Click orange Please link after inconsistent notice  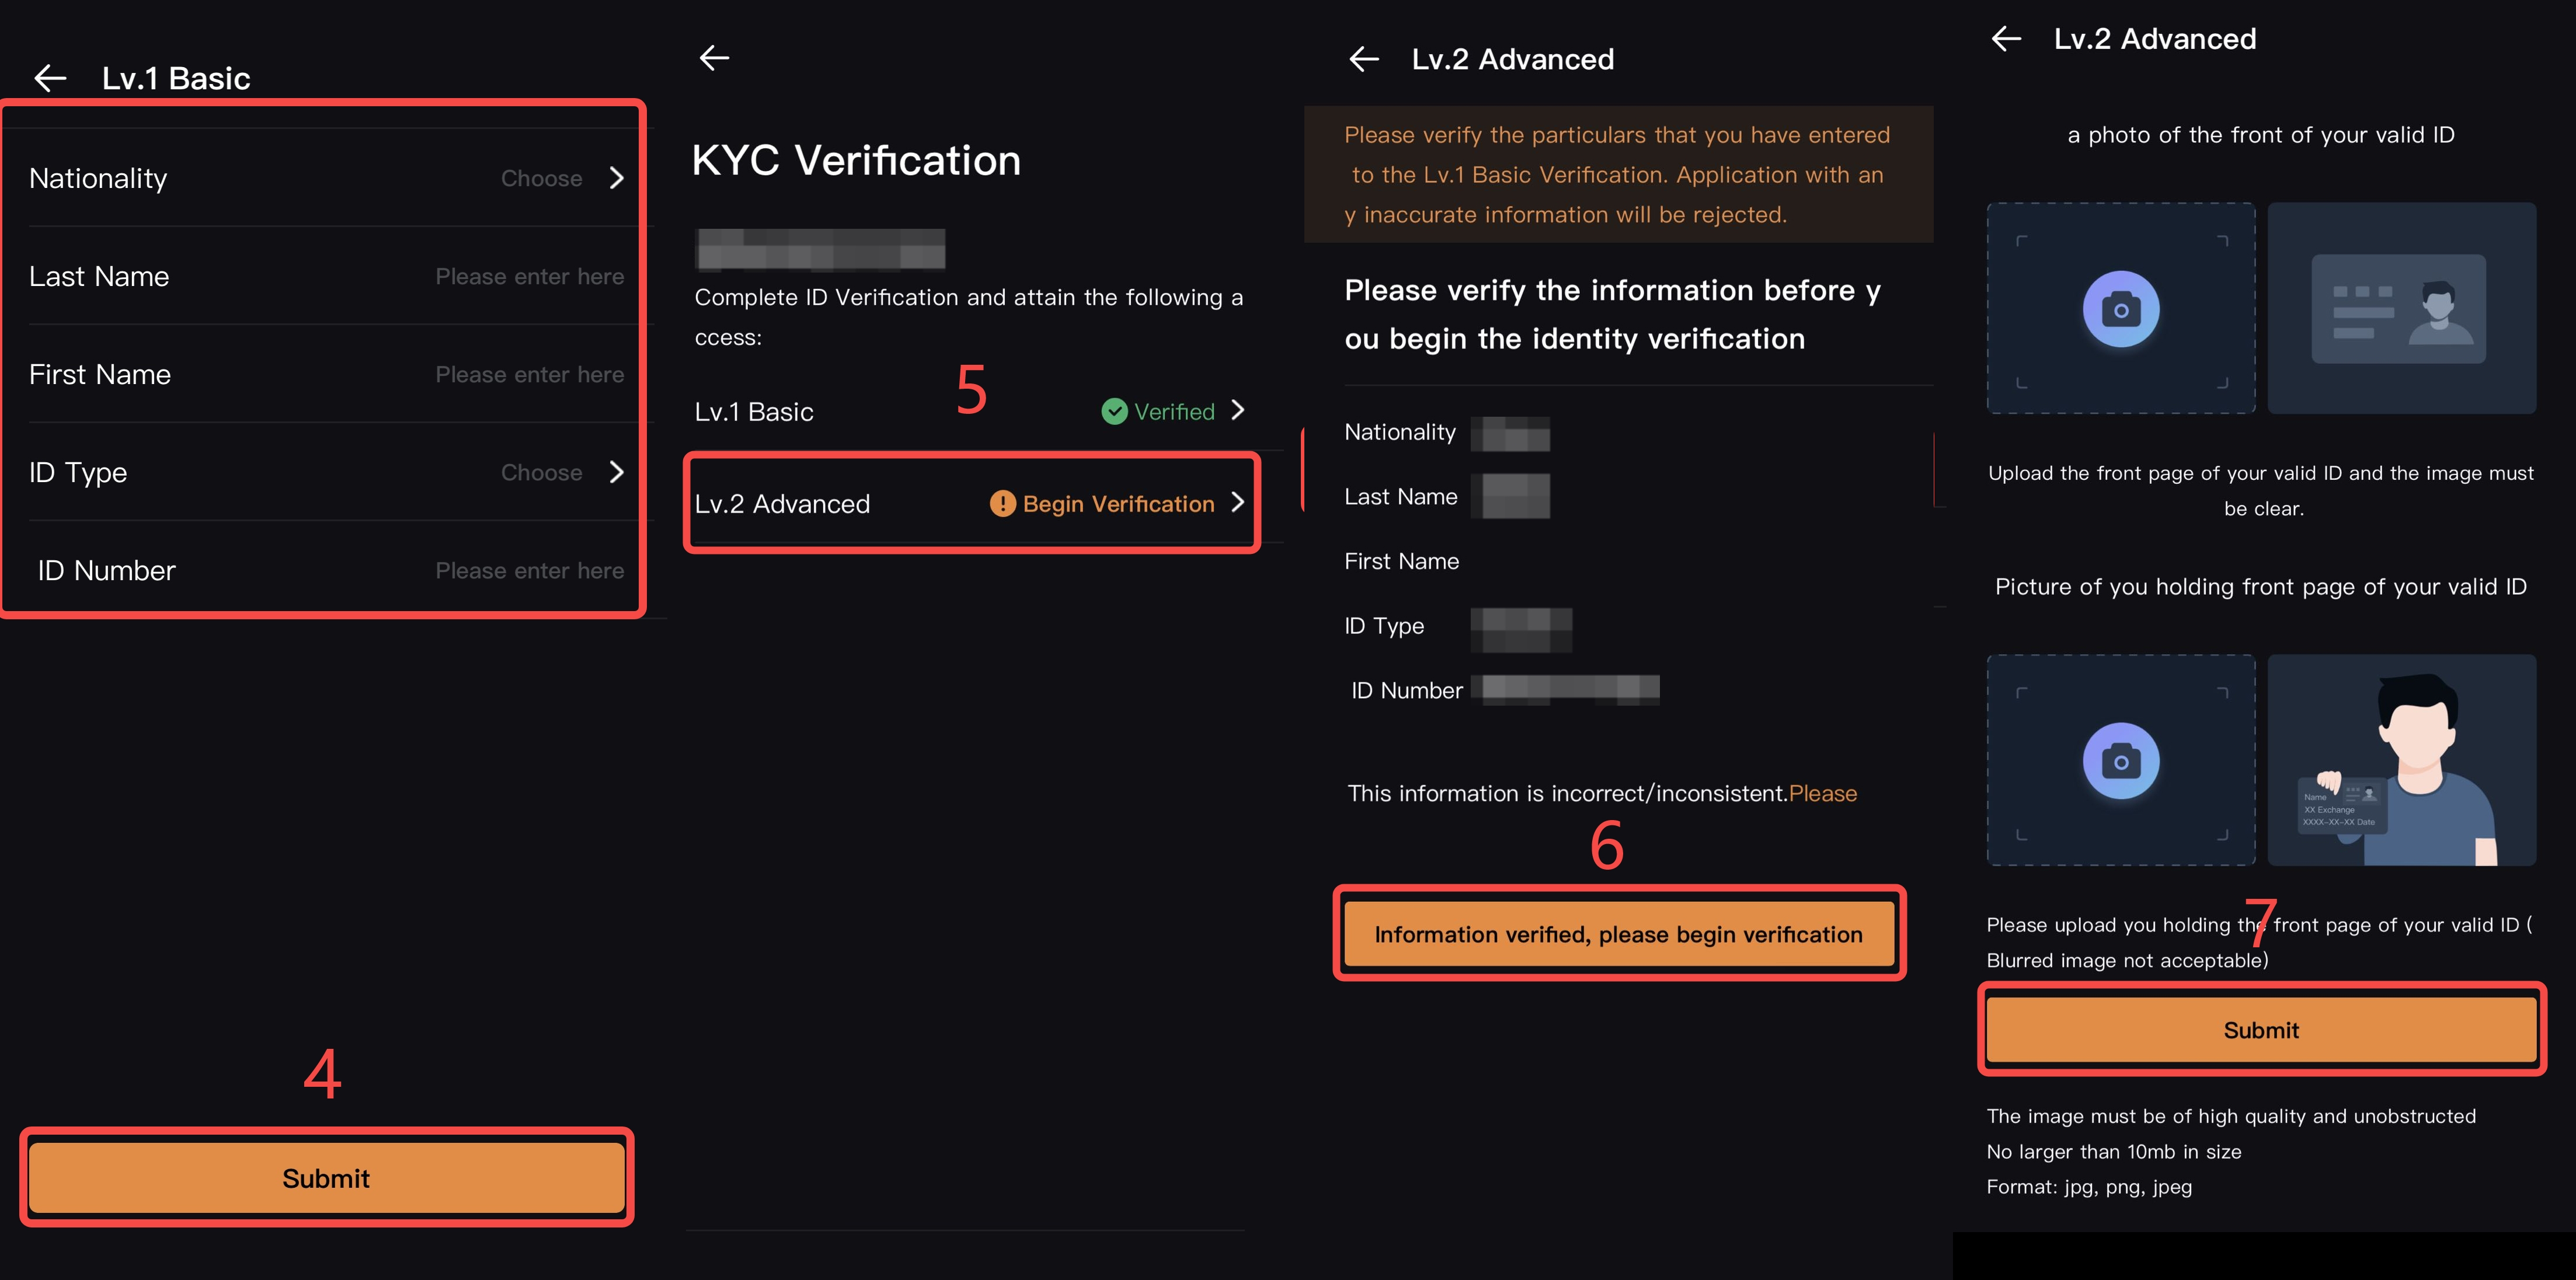[1822, 793]
